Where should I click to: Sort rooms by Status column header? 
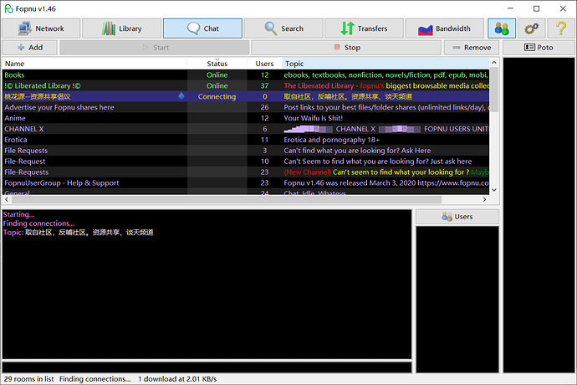[x=217, y=64]
